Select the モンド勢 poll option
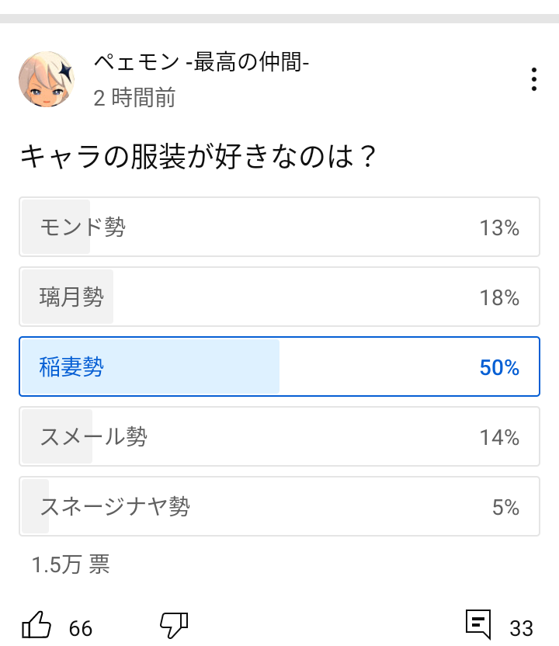This screenshot has width=559, height=646. click(x=279, y=227)
